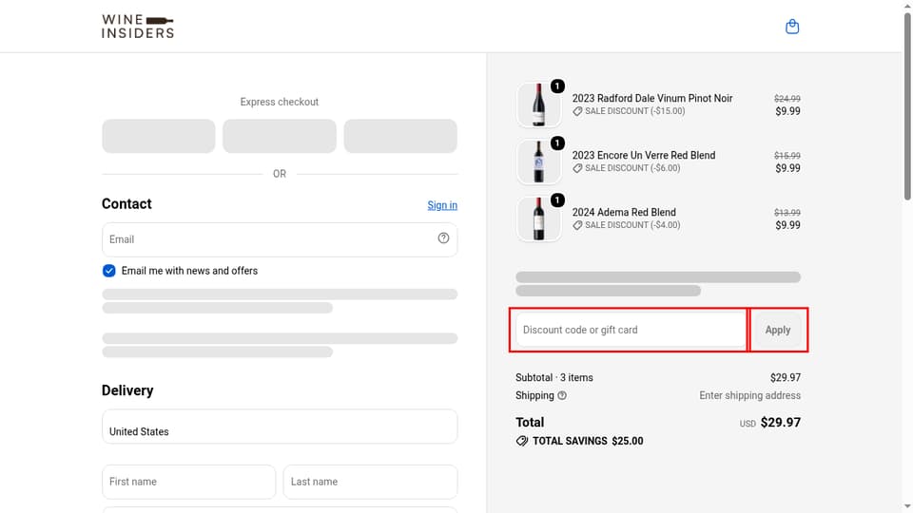Click the 2023 Radford Dale Vinum Pinot Noir title

pos(652,98)
